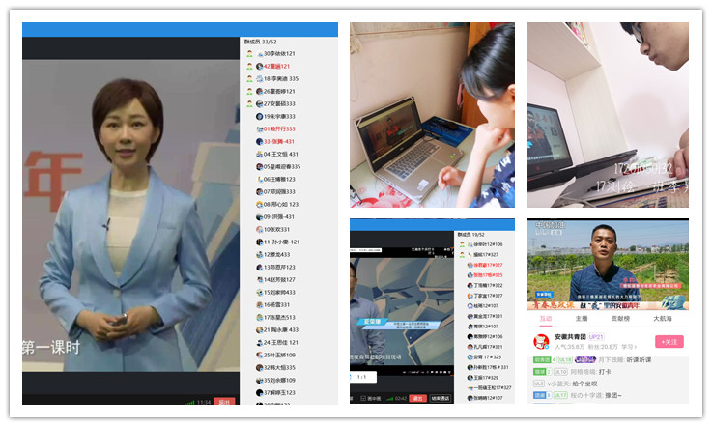Click the red 退出 button in small stream

418,397
